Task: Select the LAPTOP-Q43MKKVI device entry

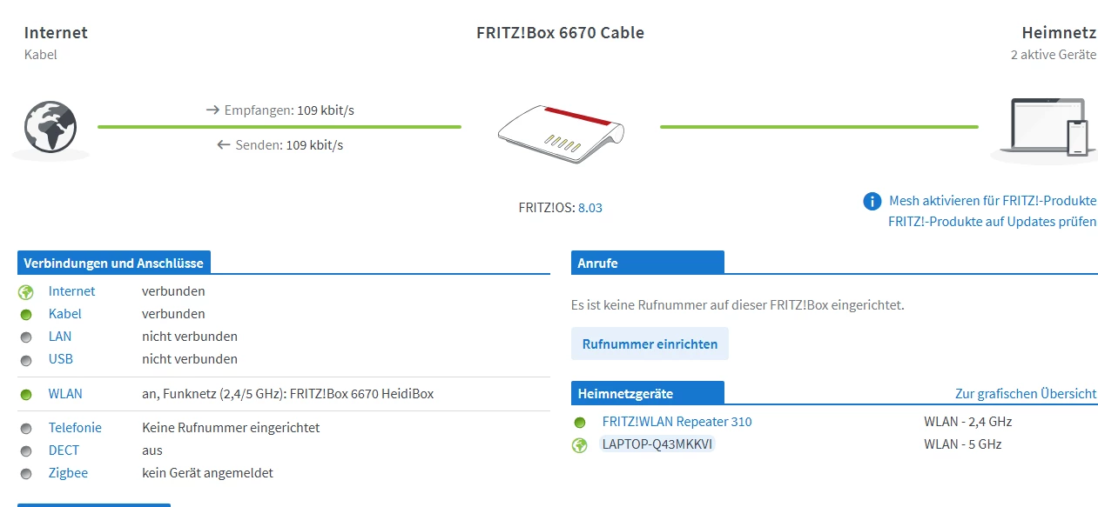Action: point(657,444)
